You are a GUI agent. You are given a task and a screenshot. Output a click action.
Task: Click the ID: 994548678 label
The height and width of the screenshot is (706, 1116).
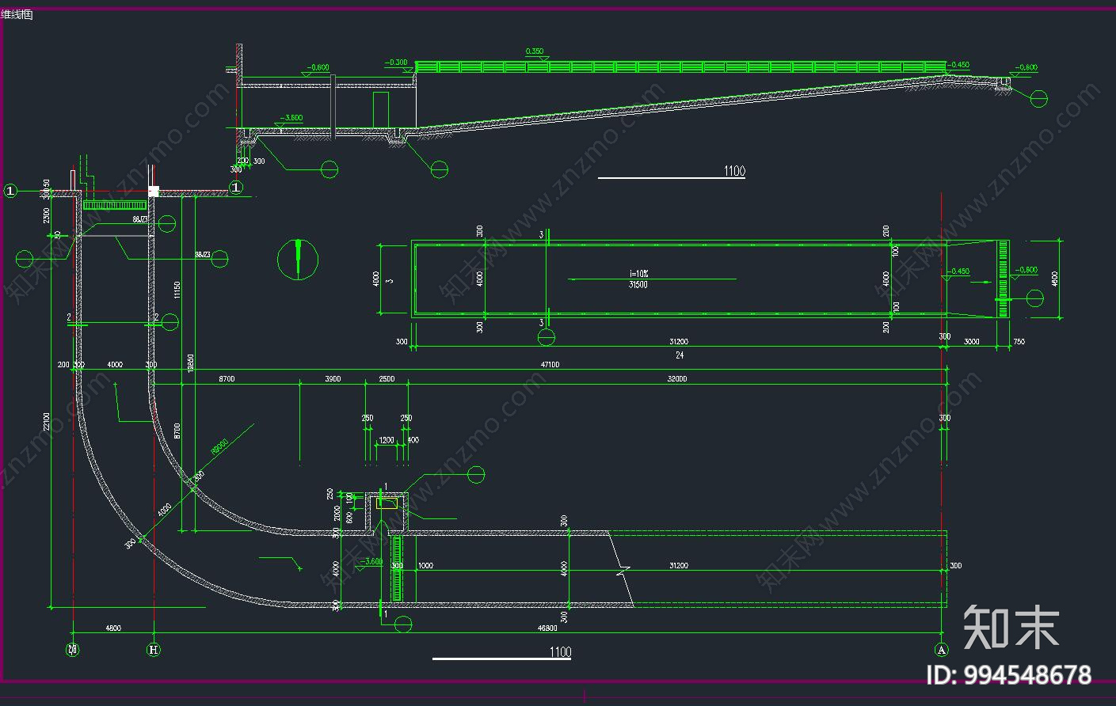point(1009,675)
